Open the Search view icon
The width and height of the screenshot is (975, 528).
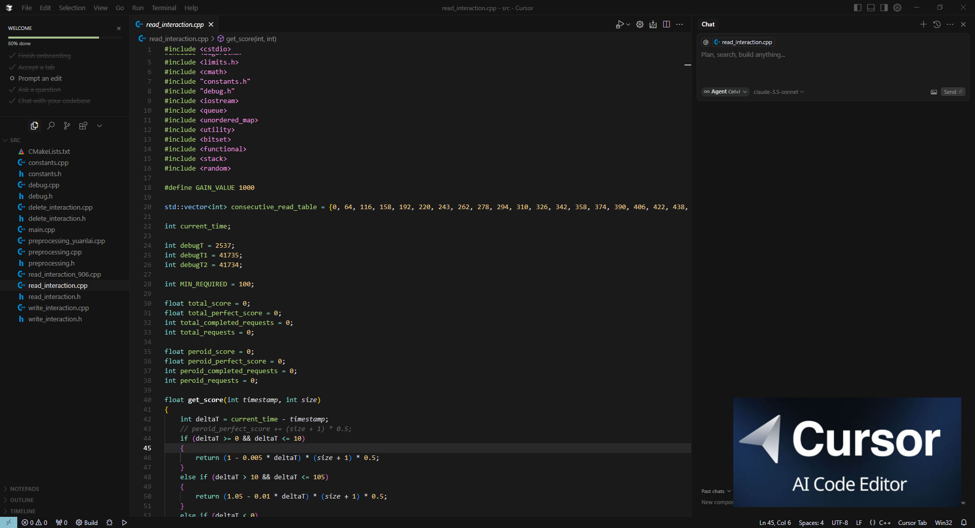(x=51, y=125)
